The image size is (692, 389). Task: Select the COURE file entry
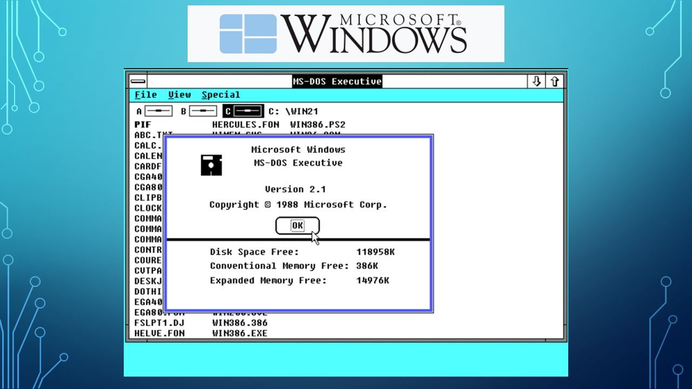pyautogui.click(x=148, y=260)
